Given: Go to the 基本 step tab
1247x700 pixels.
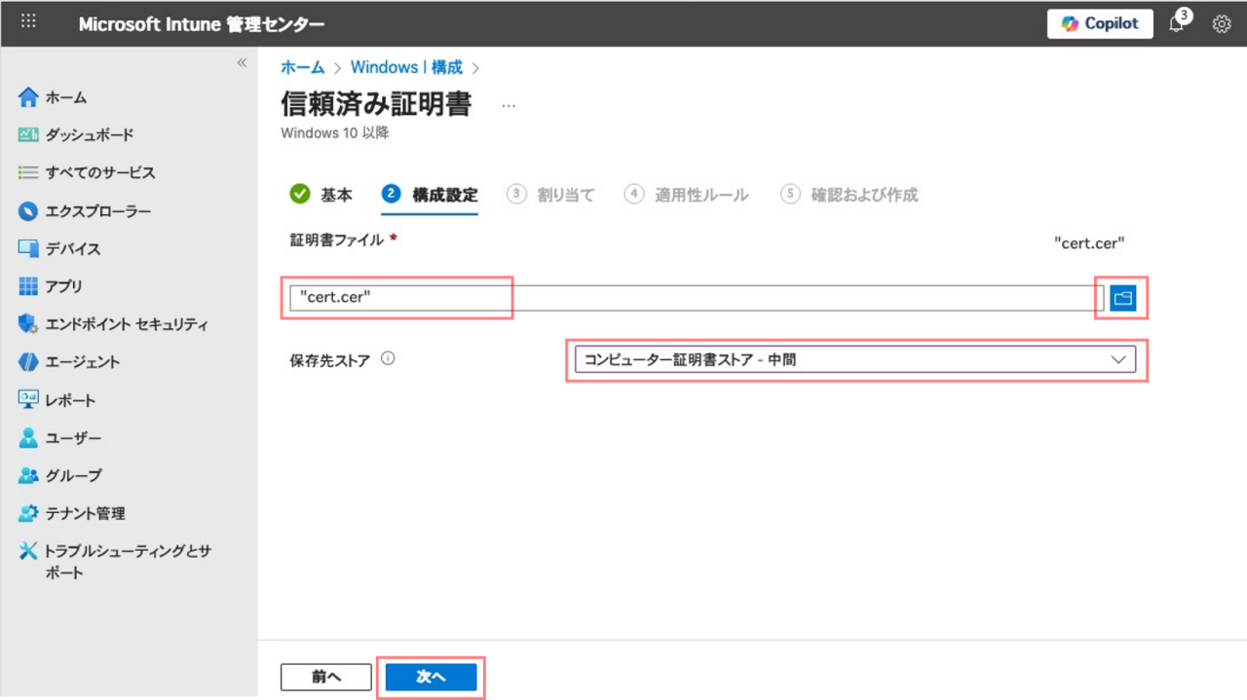Looking at the screenshot, I should click(322, 195).
